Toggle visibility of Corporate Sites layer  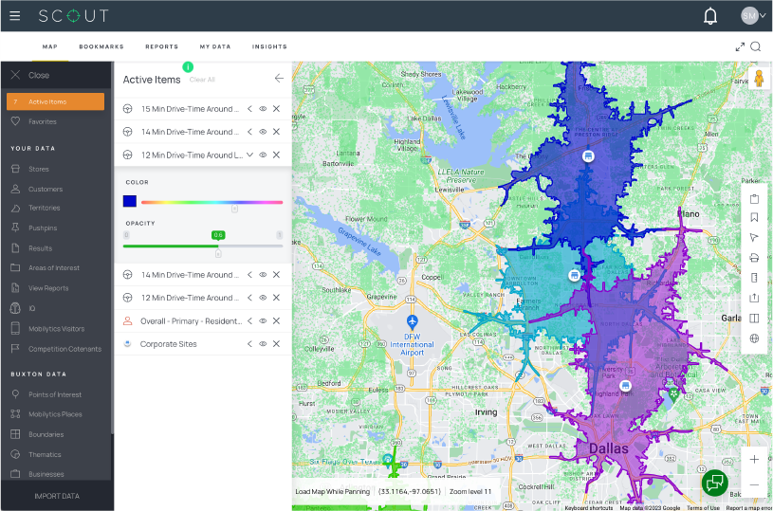click(263, 344)
